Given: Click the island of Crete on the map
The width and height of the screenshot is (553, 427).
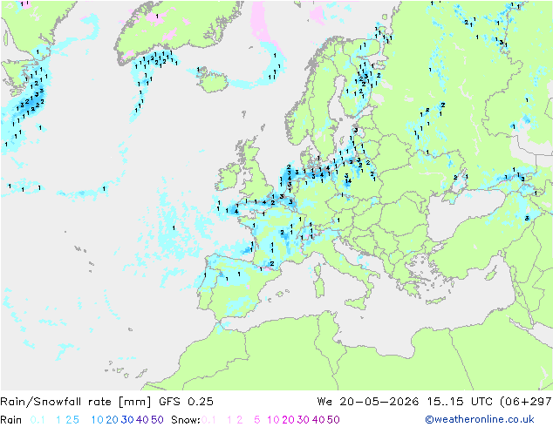Looking at the screenshot, I should coord(436,301).
